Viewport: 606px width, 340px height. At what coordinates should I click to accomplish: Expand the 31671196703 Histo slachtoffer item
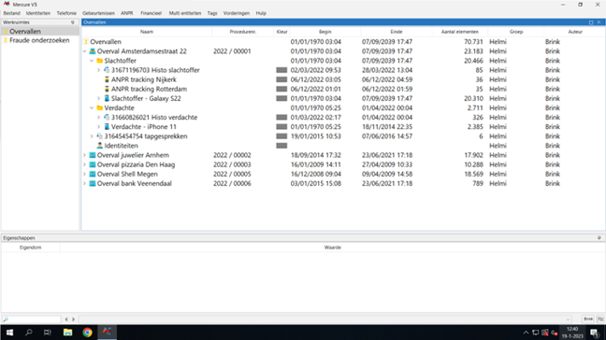click(98, 70)
